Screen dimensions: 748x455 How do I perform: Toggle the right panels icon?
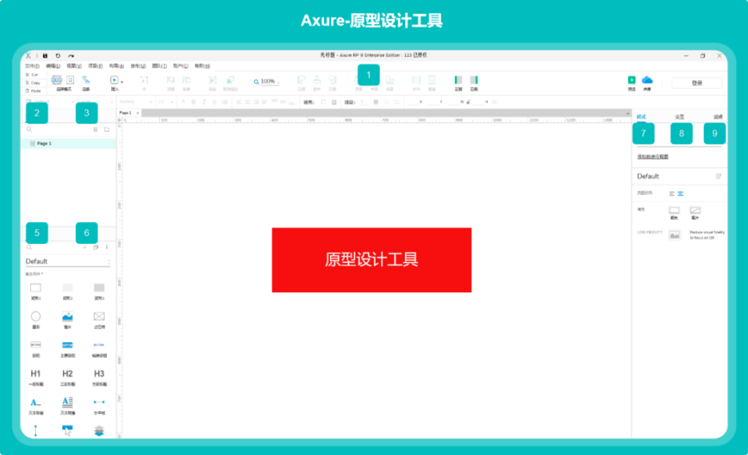click(x=474, y=79)
